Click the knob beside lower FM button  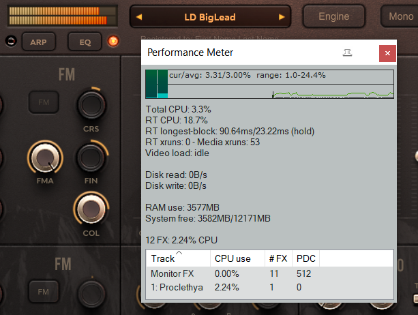pos(91,295)
